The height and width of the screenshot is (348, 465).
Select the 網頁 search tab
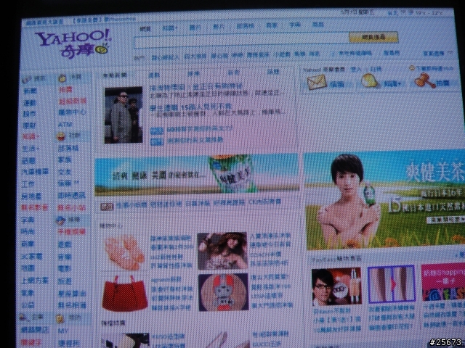point(145,28)
